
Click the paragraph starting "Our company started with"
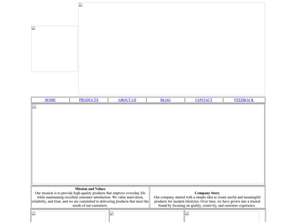[x=207, y=201]
